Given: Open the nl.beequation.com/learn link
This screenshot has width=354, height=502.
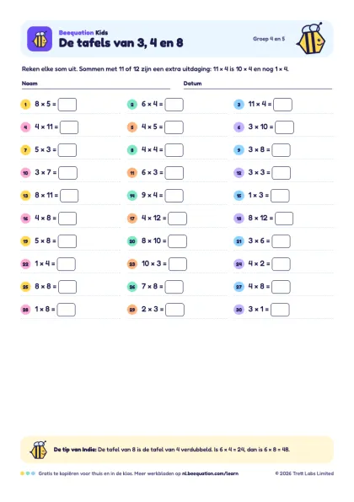Looking at the screenshot, I should click(210, 473).
